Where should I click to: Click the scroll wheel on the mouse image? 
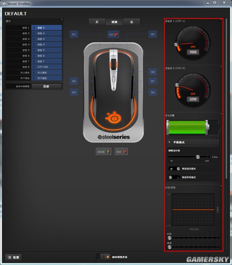[113, 64]
